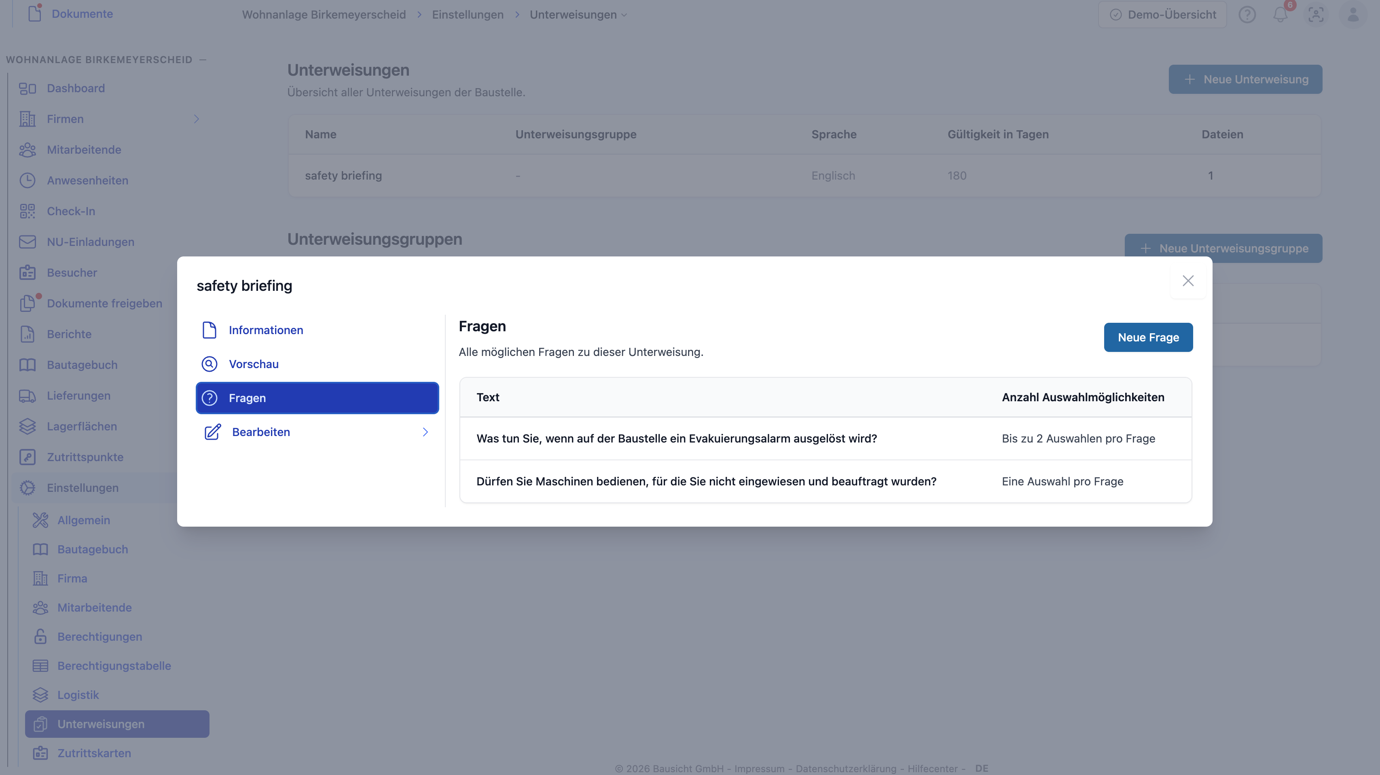Viewport: 1380px width, 775px height.
Task: Open the Unterweisungen breadcrumb dropdown
Action: [x=578, y=15]
